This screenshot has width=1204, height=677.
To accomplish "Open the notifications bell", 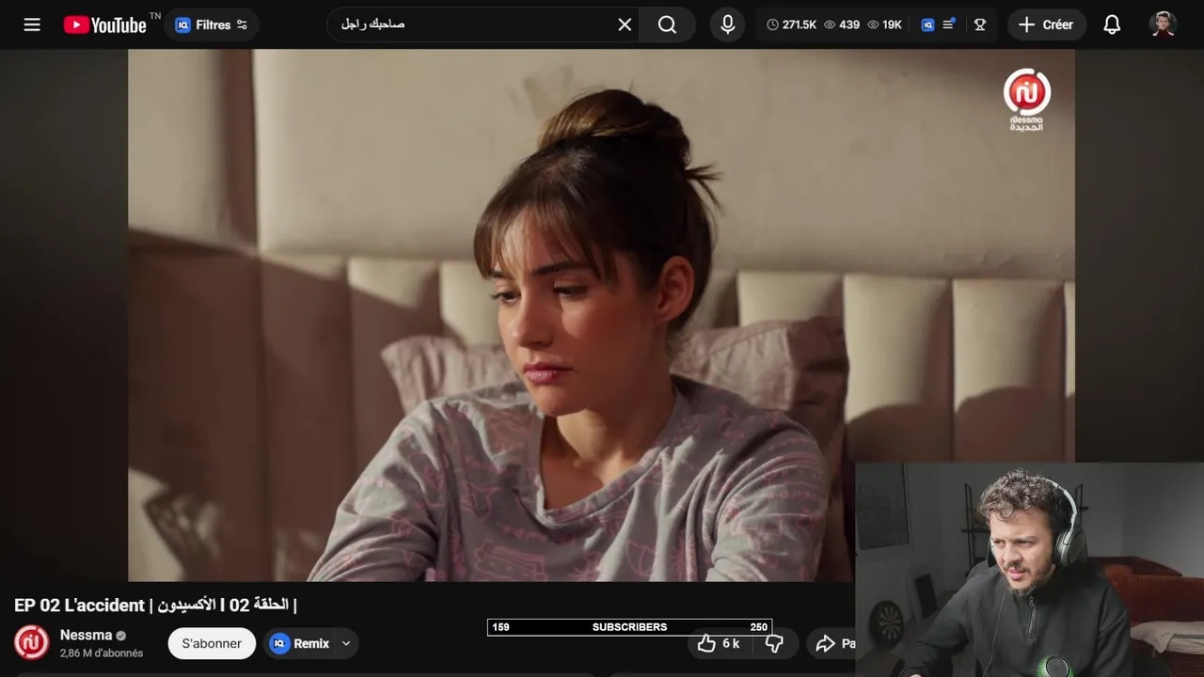I will click(x=1112, y=24).
